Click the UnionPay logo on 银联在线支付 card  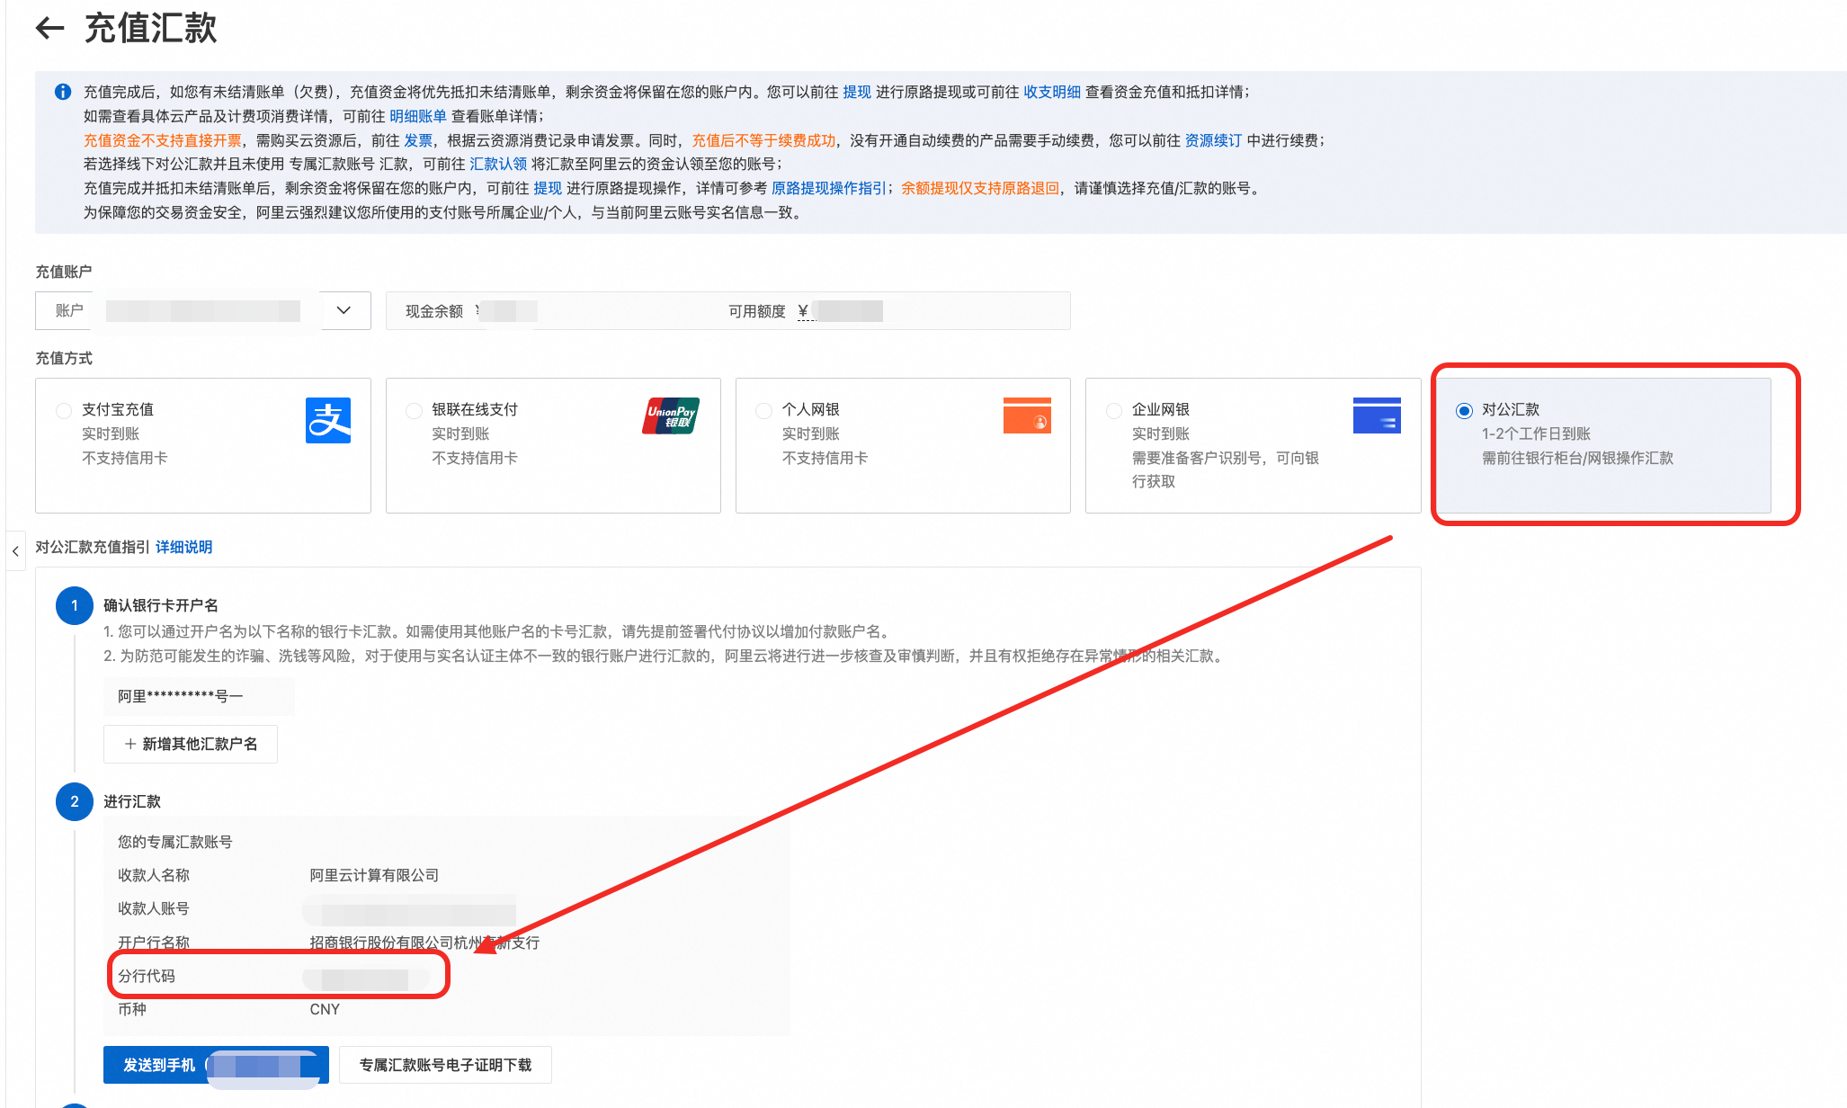[x=671, y=416]
